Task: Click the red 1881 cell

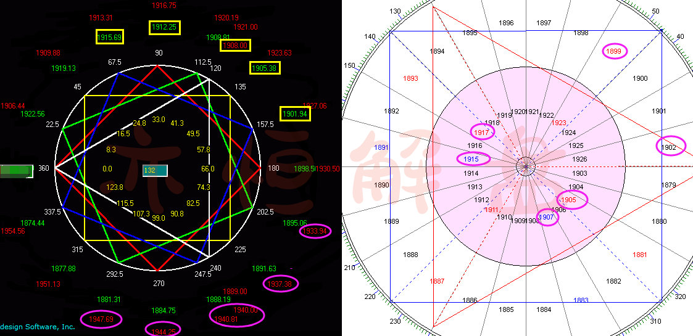Action: (639, 255)
